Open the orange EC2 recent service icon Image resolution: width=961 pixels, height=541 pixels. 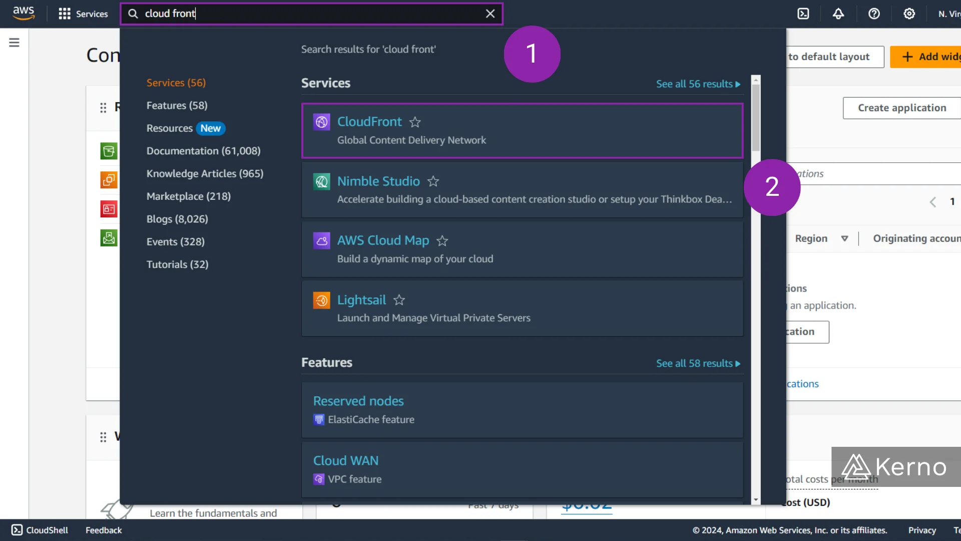click(x=109, y=180)
